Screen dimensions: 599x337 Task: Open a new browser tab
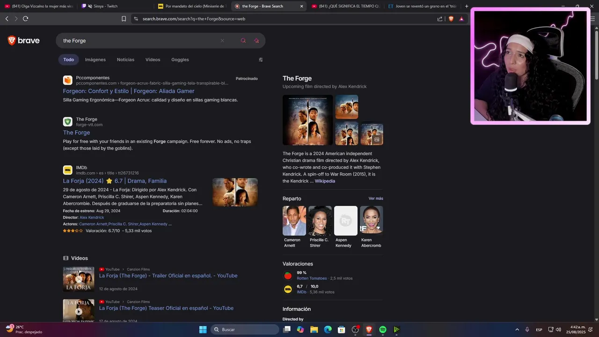(x=467, y=6)
